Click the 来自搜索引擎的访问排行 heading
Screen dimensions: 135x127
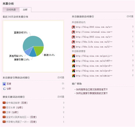(16, 78)
